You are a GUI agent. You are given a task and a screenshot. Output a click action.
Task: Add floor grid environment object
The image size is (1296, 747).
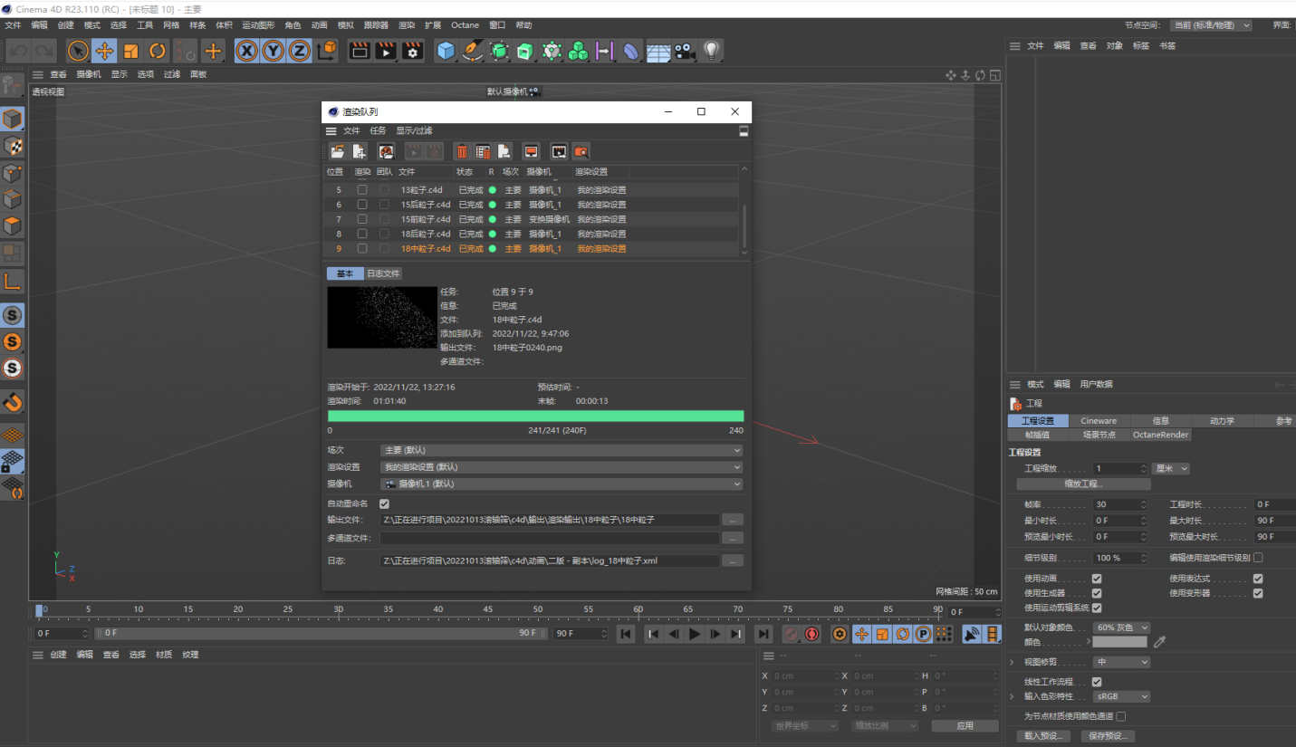pos(658,52)
